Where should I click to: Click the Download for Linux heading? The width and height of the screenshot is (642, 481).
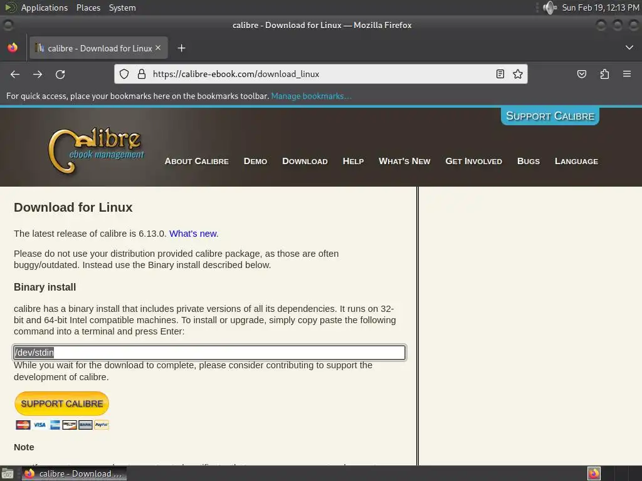tap(73, 207)
